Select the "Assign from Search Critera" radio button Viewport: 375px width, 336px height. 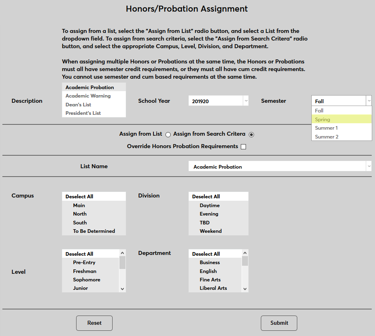(x=251, y=134)
